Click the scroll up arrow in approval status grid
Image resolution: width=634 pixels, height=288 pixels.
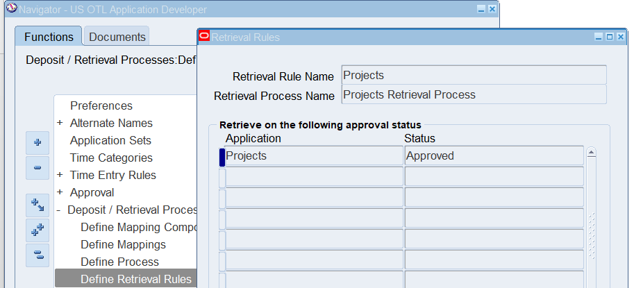click(592, 152)
